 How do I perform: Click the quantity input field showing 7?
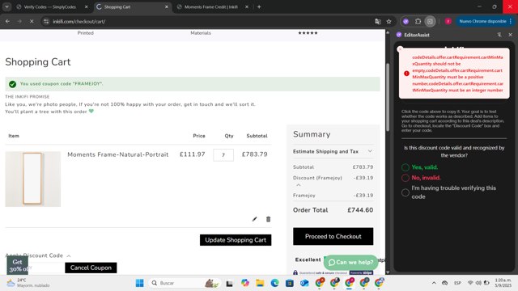pyautogui.click(x=223, y=155)
